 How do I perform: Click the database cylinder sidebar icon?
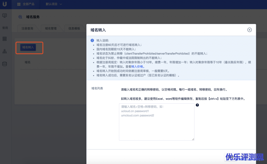pos(5,64)
